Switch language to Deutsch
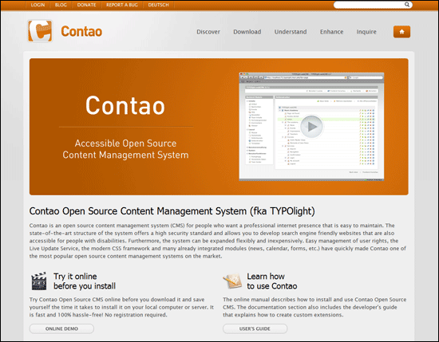Image resolution: width=439 pixels, height=342 pixels. tap(159, 5)
